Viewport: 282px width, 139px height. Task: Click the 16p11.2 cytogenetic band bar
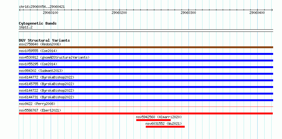pyautogui.click(x=146, y=31)
